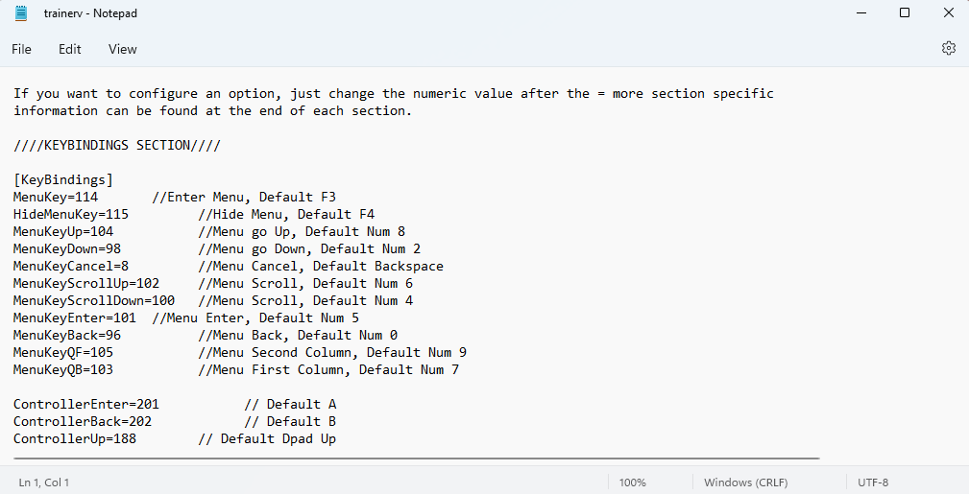Open the View menu
969x494 pixels.
[x=122, y=49]
